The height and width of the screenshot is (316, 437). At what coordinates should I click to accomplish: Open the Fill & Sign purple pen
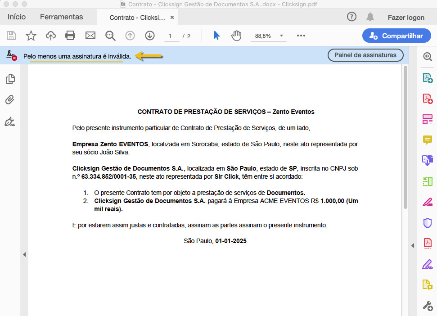click(x=428, y=264)
